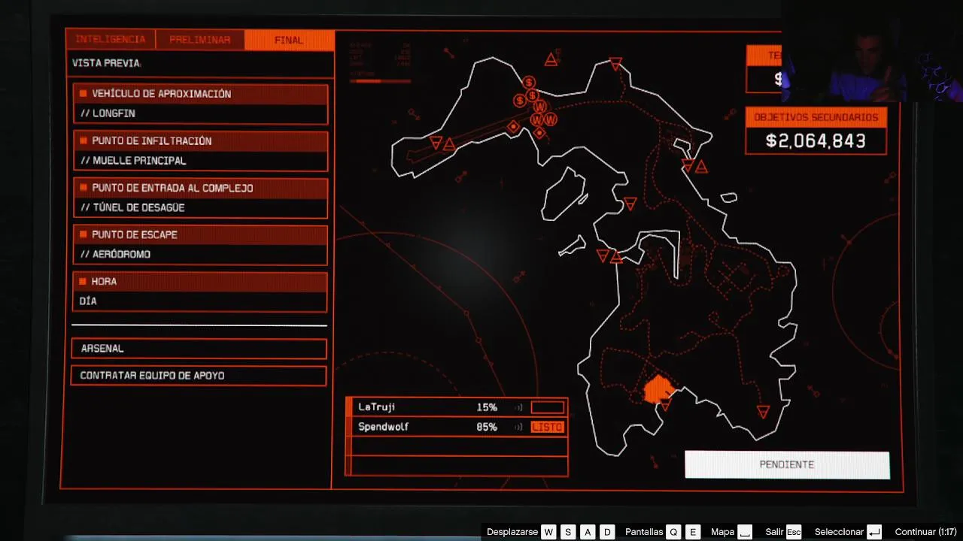The width and height of the screenshot is (963, 541).
Task: Click the E key hint
Action: [693, 532]
